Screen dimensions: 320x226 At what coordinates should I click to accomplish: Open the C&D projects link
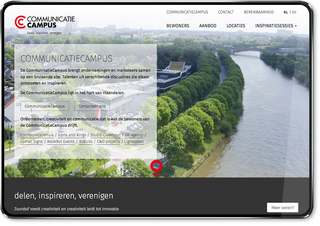(108, 142)
